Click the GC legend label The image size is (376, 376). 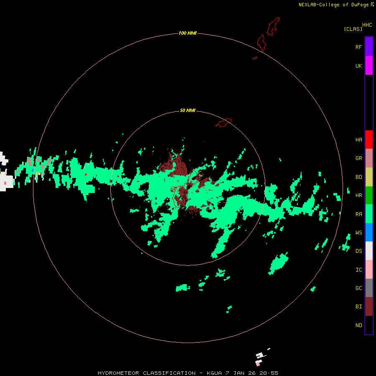coord(358,288)
